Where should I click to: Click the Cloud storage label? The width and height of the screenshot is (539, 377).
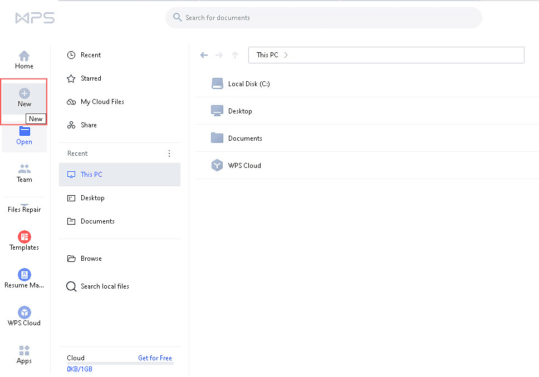[x=76, y=358]
